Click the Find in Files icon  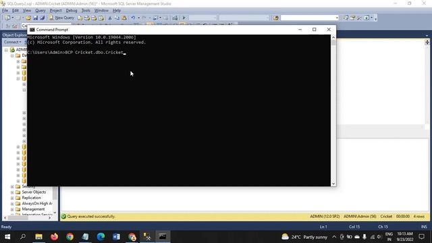[275, 18]
